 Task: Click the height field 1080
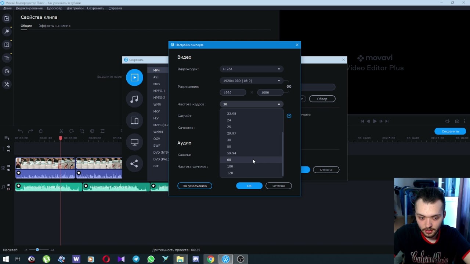(x=270, y=92)
